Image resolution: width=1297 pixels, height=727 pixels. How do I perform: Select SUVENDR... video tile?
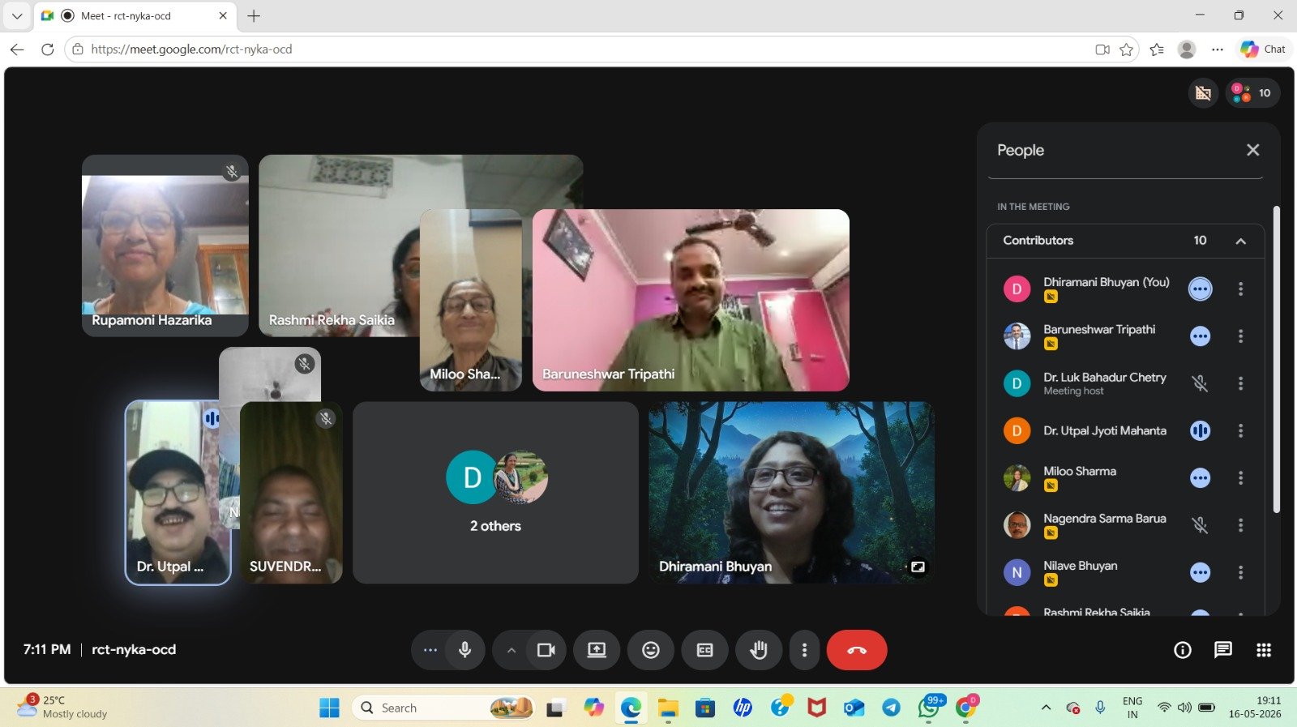tap(291, 493)
